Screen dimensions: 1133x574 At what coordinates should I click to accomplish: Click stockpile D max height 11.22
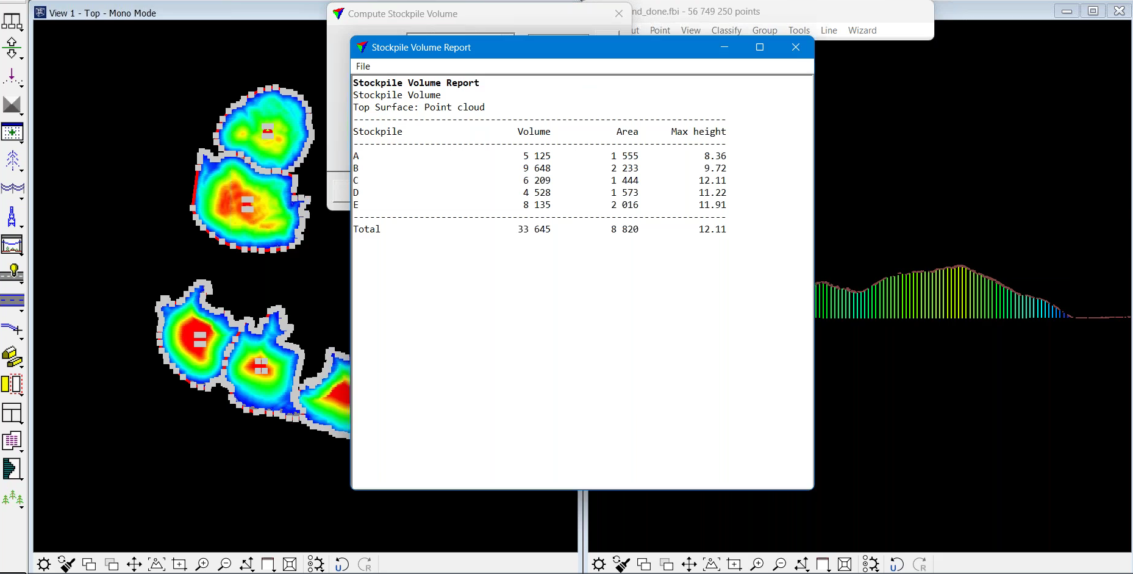tap(712, 193)
